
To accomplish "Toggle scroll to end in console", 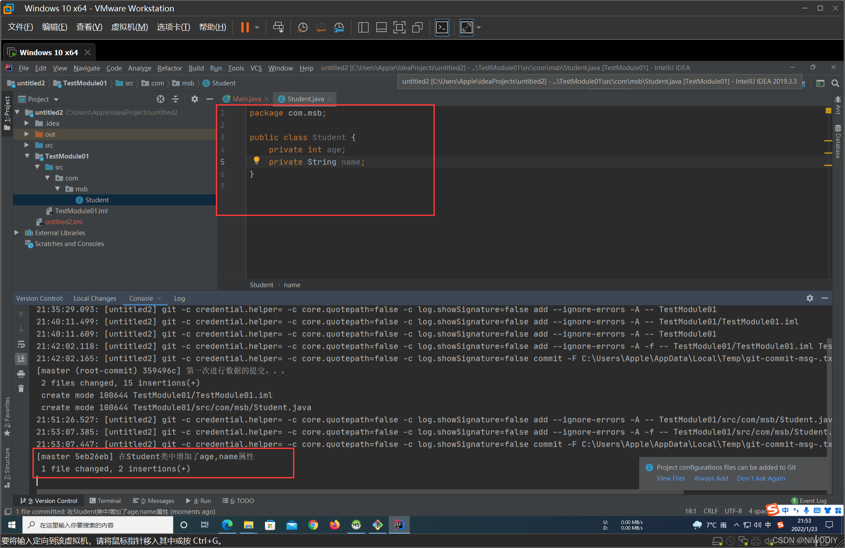I will pos(21,359).
